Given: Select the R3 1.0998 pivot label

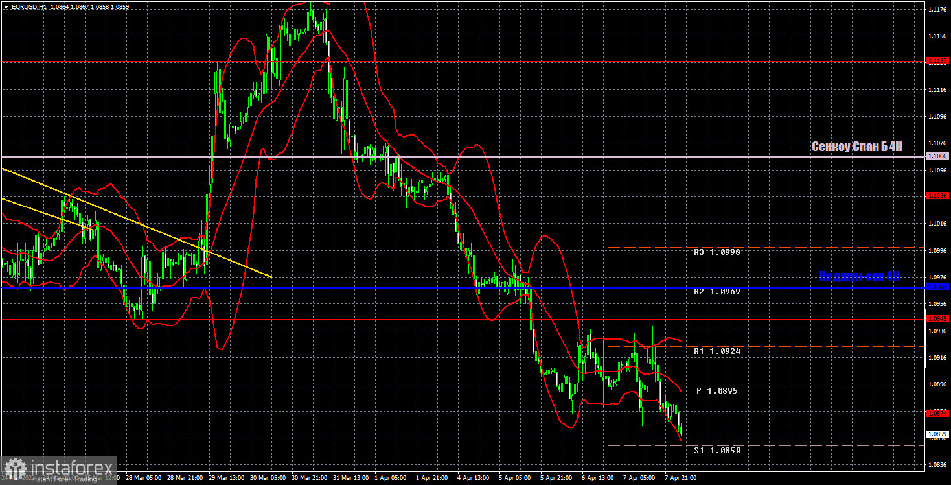Looking at the screenshot, I should [716, 252].
